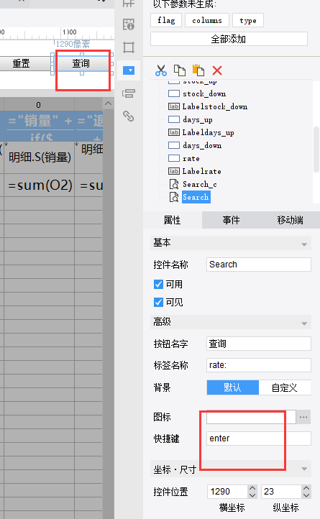
Task: Toggle the 可见 checkbox
Action: [x=159, y=302]
